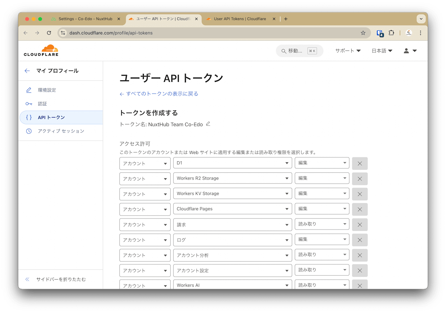Click the browser address bar URL
This screenshot has height=313, width=446.
click(111, 33)
